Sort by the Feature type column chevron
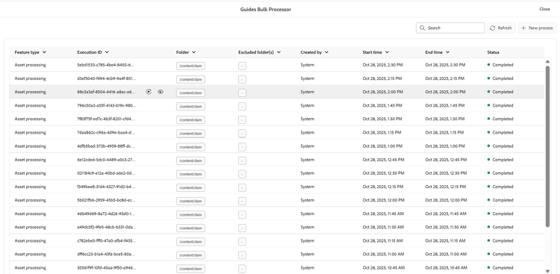Screen dimensions: 560x274 point(44,52)
